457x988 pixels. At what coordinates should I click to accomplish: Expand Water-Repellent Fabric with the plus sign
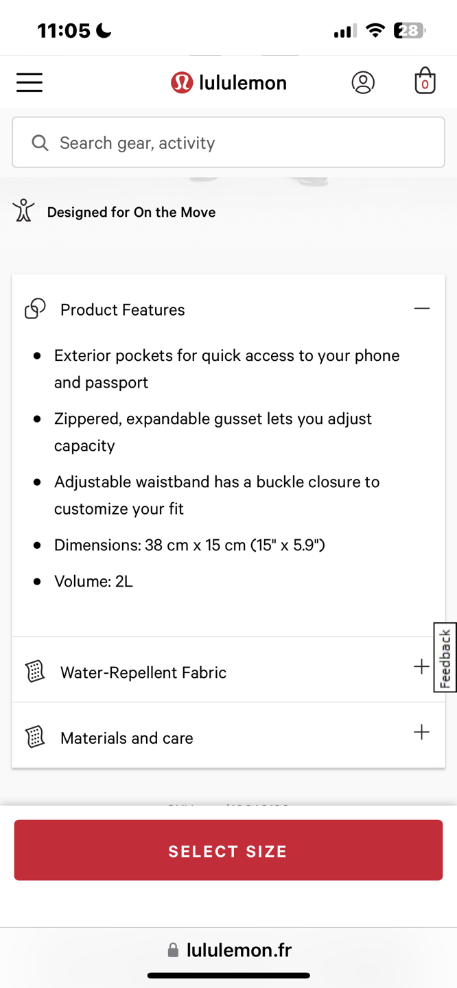421,667
